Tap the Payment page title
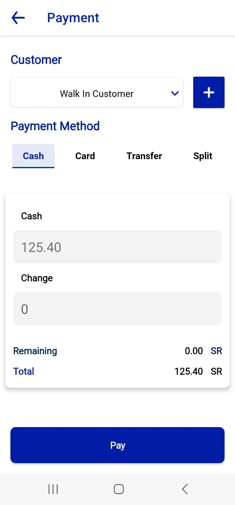 pyautogui.click(x=73, y=18)
